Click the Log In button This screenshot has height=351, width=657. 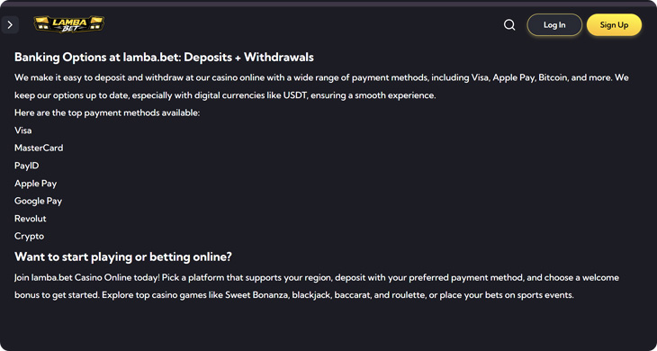[x=554, y=24]
